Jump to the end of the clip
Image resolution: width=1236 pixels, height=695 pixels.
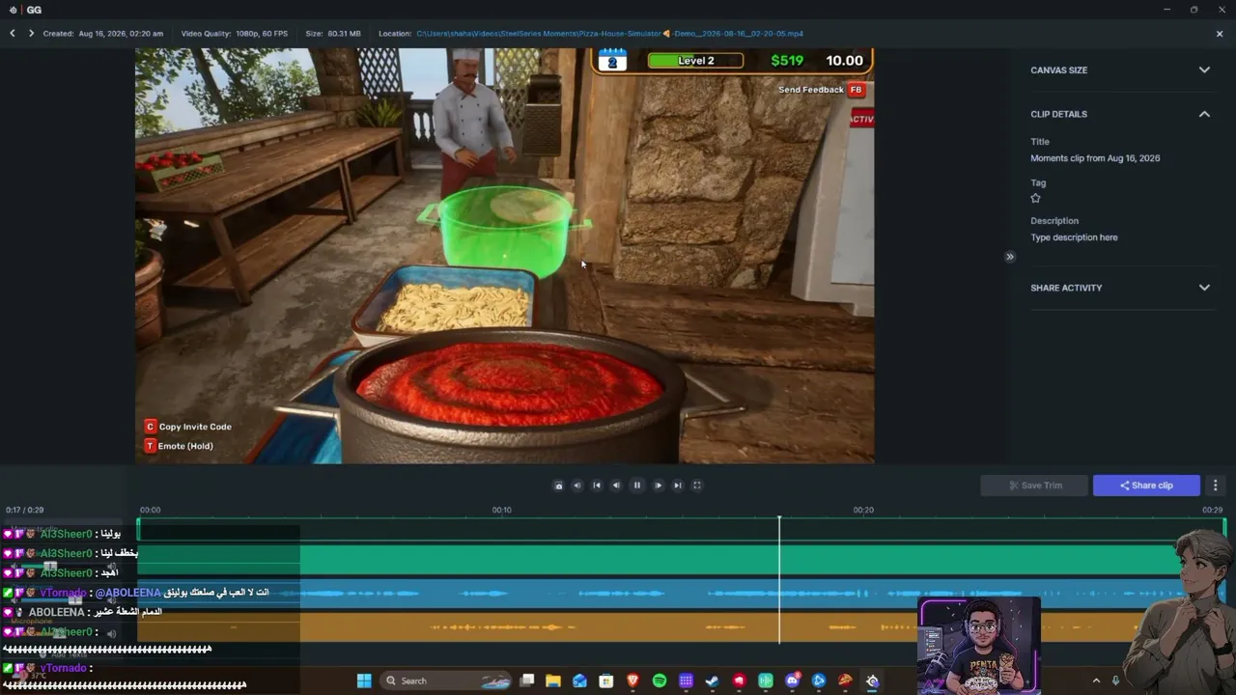[x=678, y=486]
